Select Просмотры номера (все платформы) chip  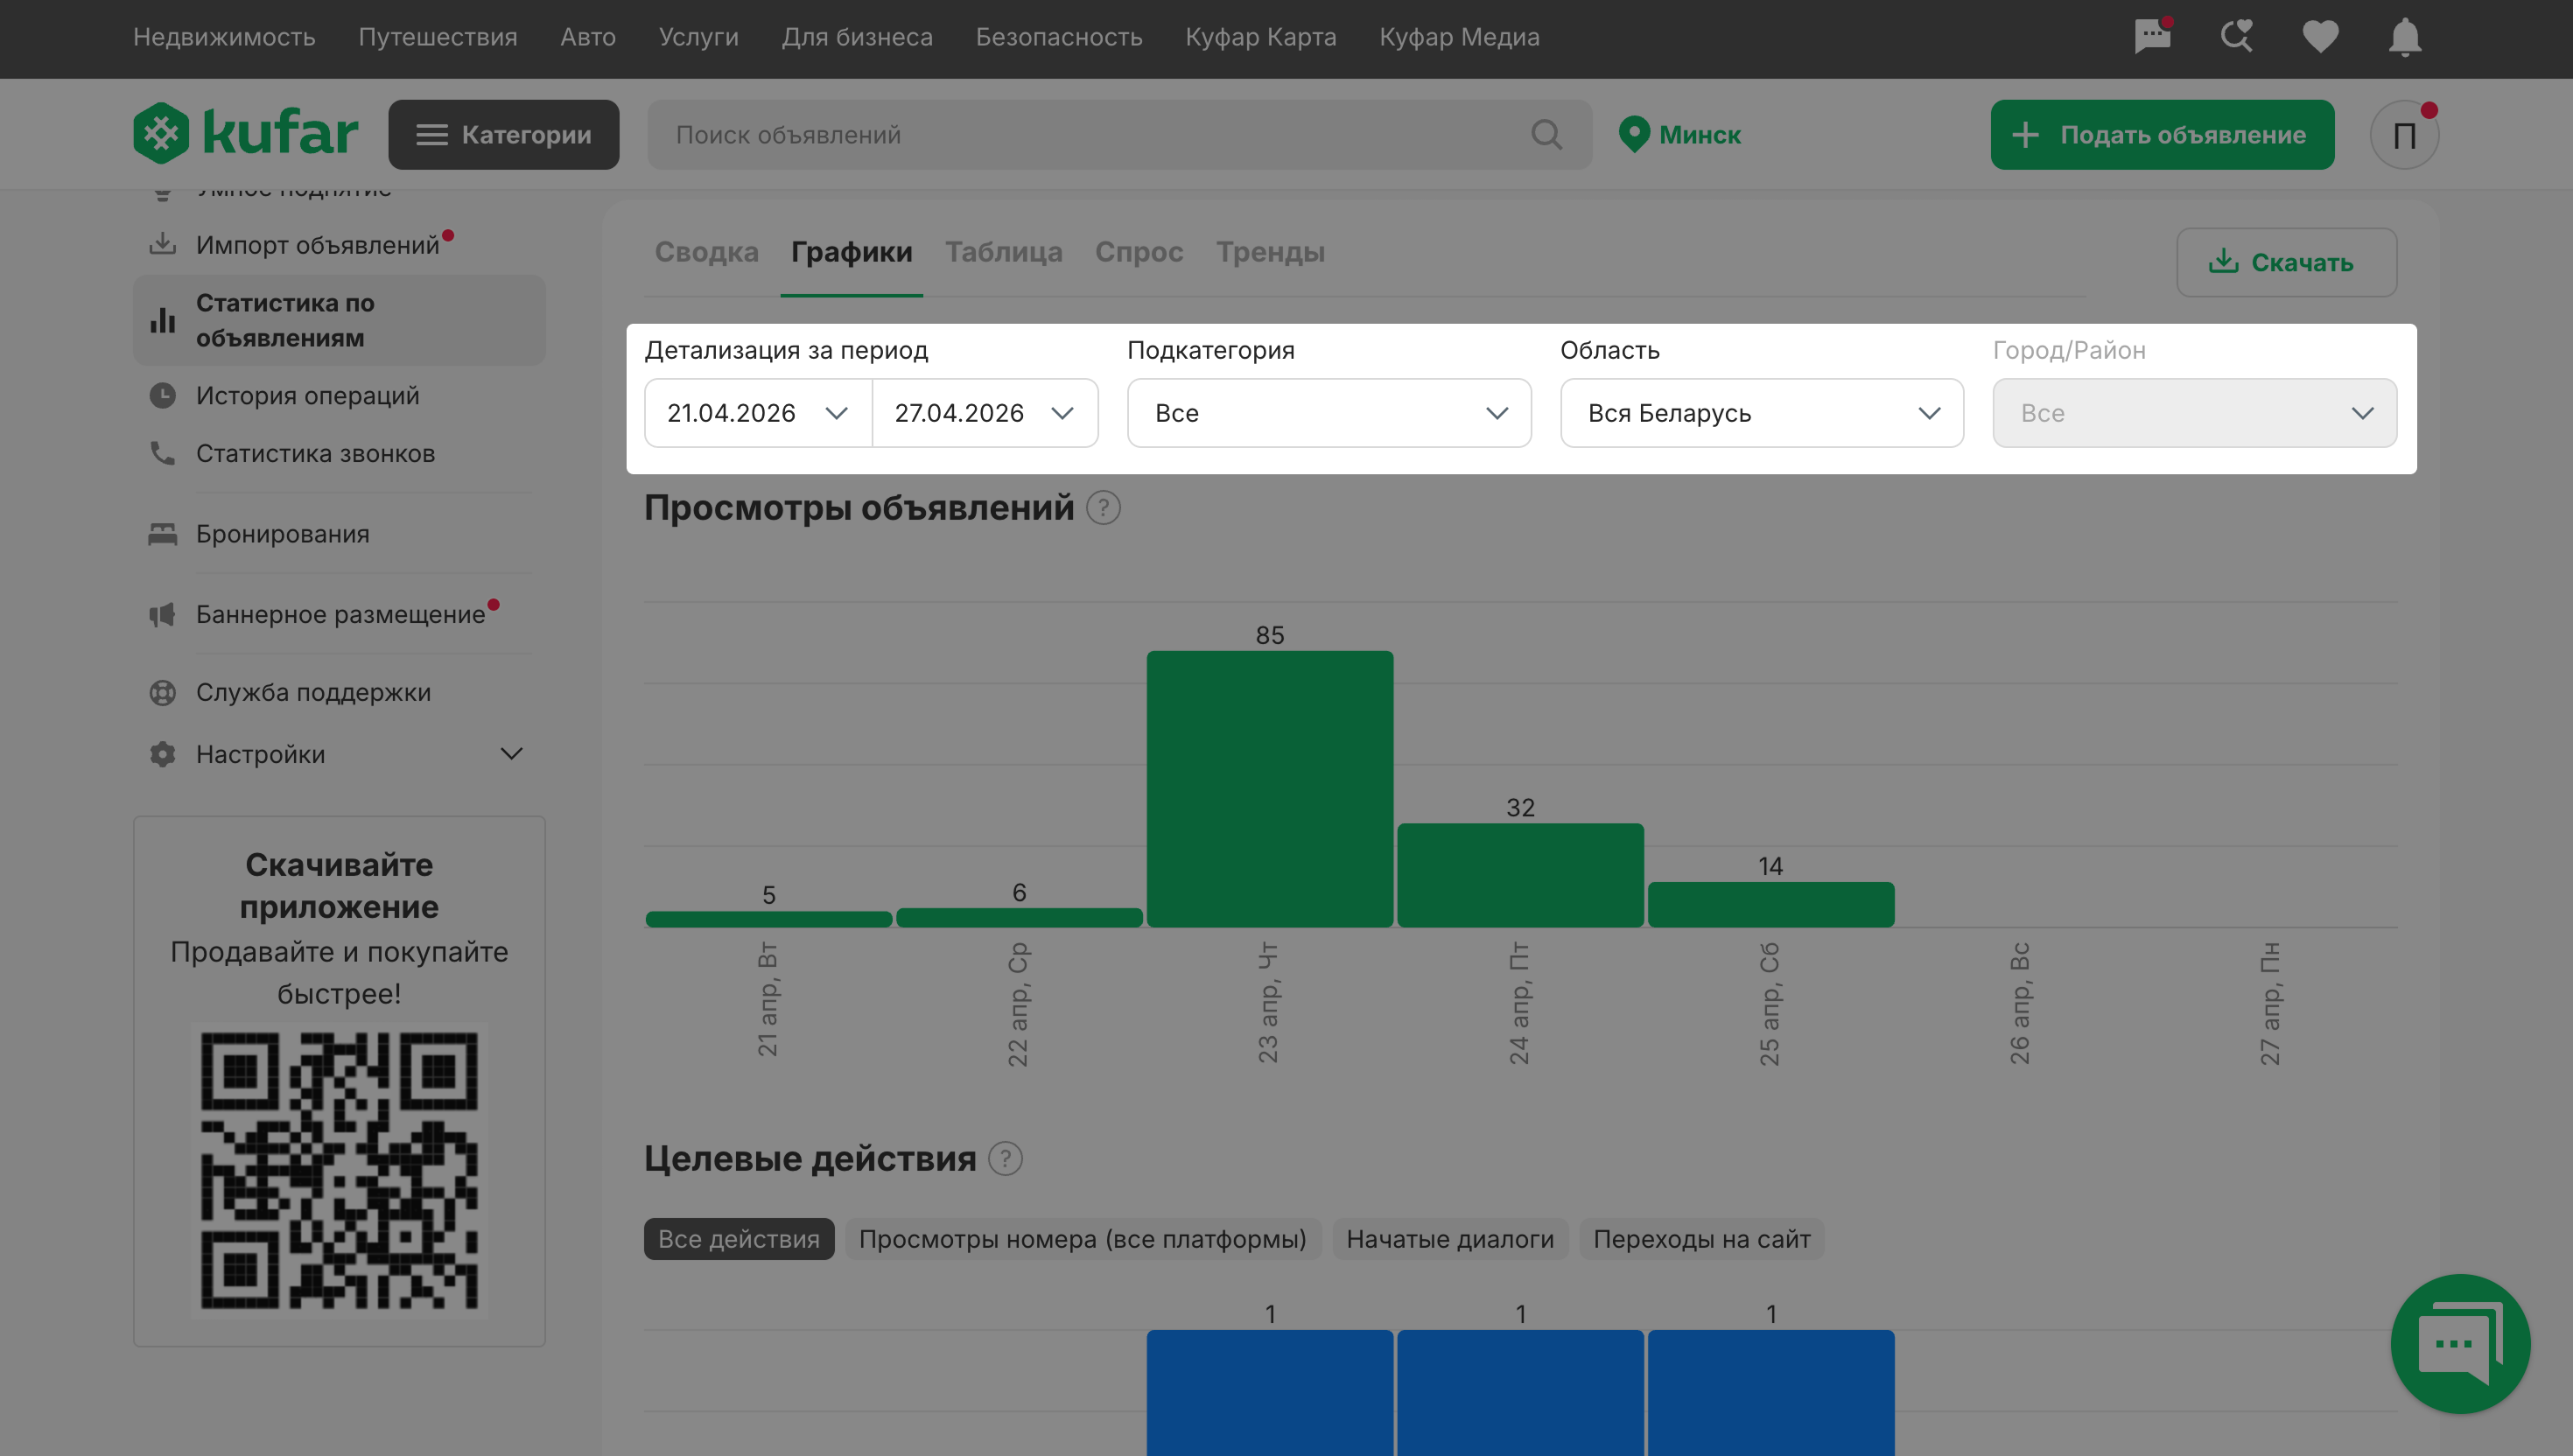pos(1083,1239)
